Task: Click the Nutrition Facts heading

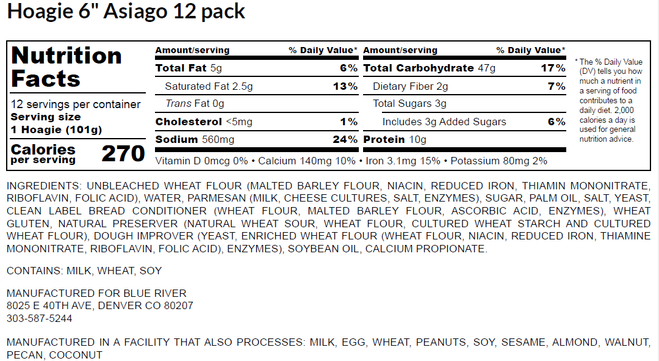Action: (x=67, y=67)
